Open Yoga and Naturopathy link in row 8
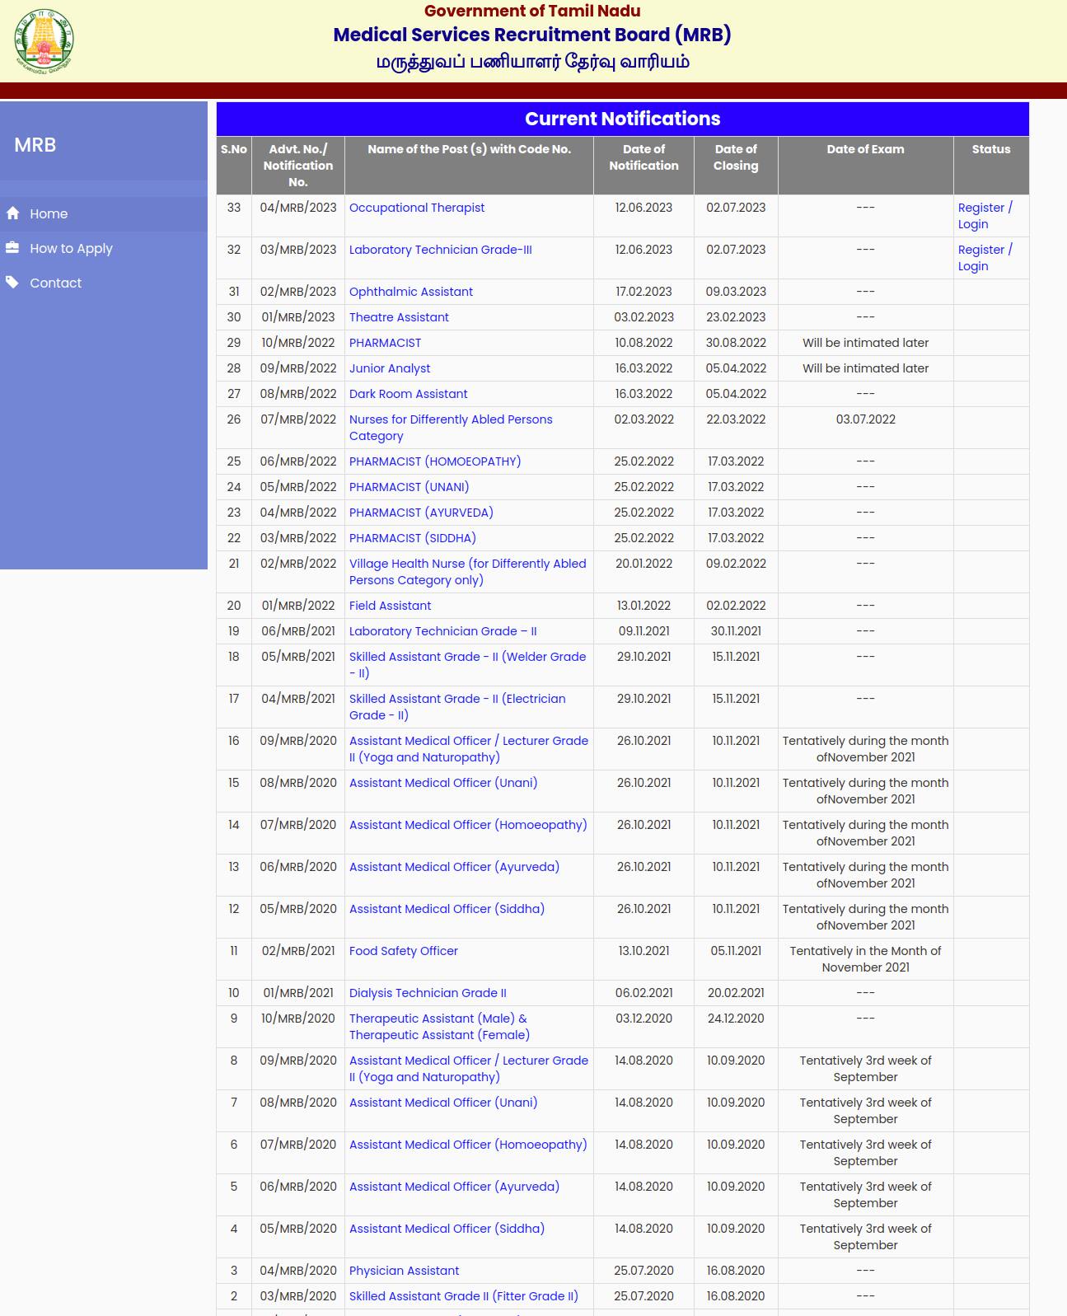Screen dimensions: 1067x1316 (x=469, y=1069)
